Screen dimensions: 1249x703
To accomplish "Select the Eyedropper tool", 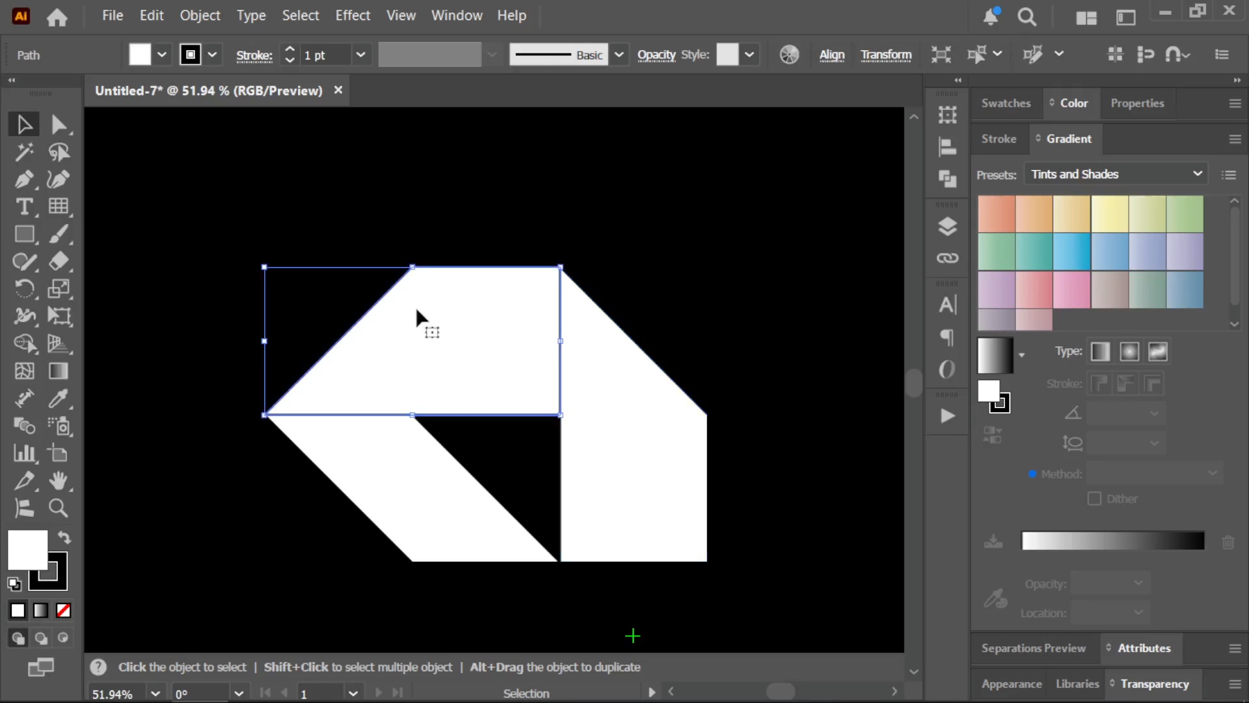I will click(x=59, y=398).
